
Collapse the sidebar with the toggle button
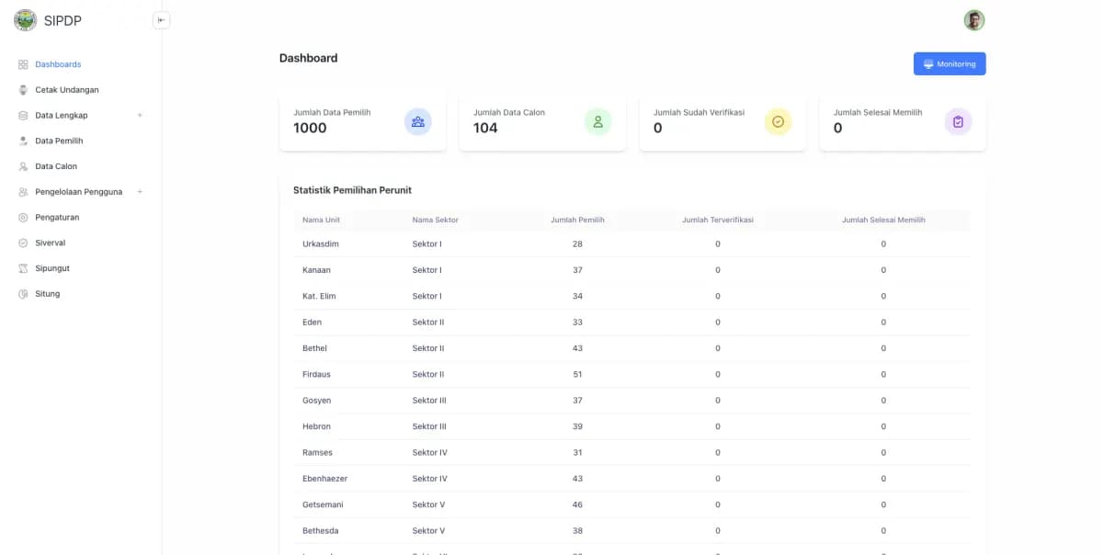(x=161, y=20)
